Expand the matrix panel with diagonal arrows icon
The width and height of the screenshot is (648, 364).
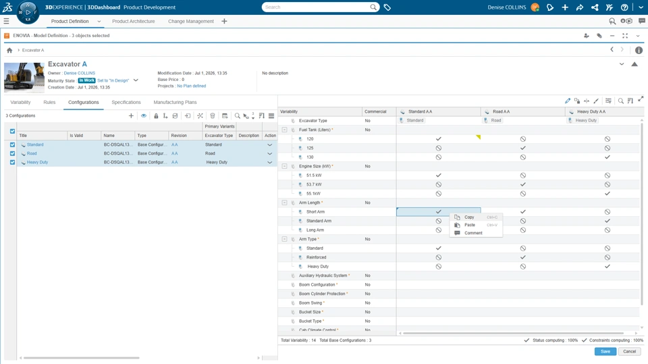[x=641, y=99]
